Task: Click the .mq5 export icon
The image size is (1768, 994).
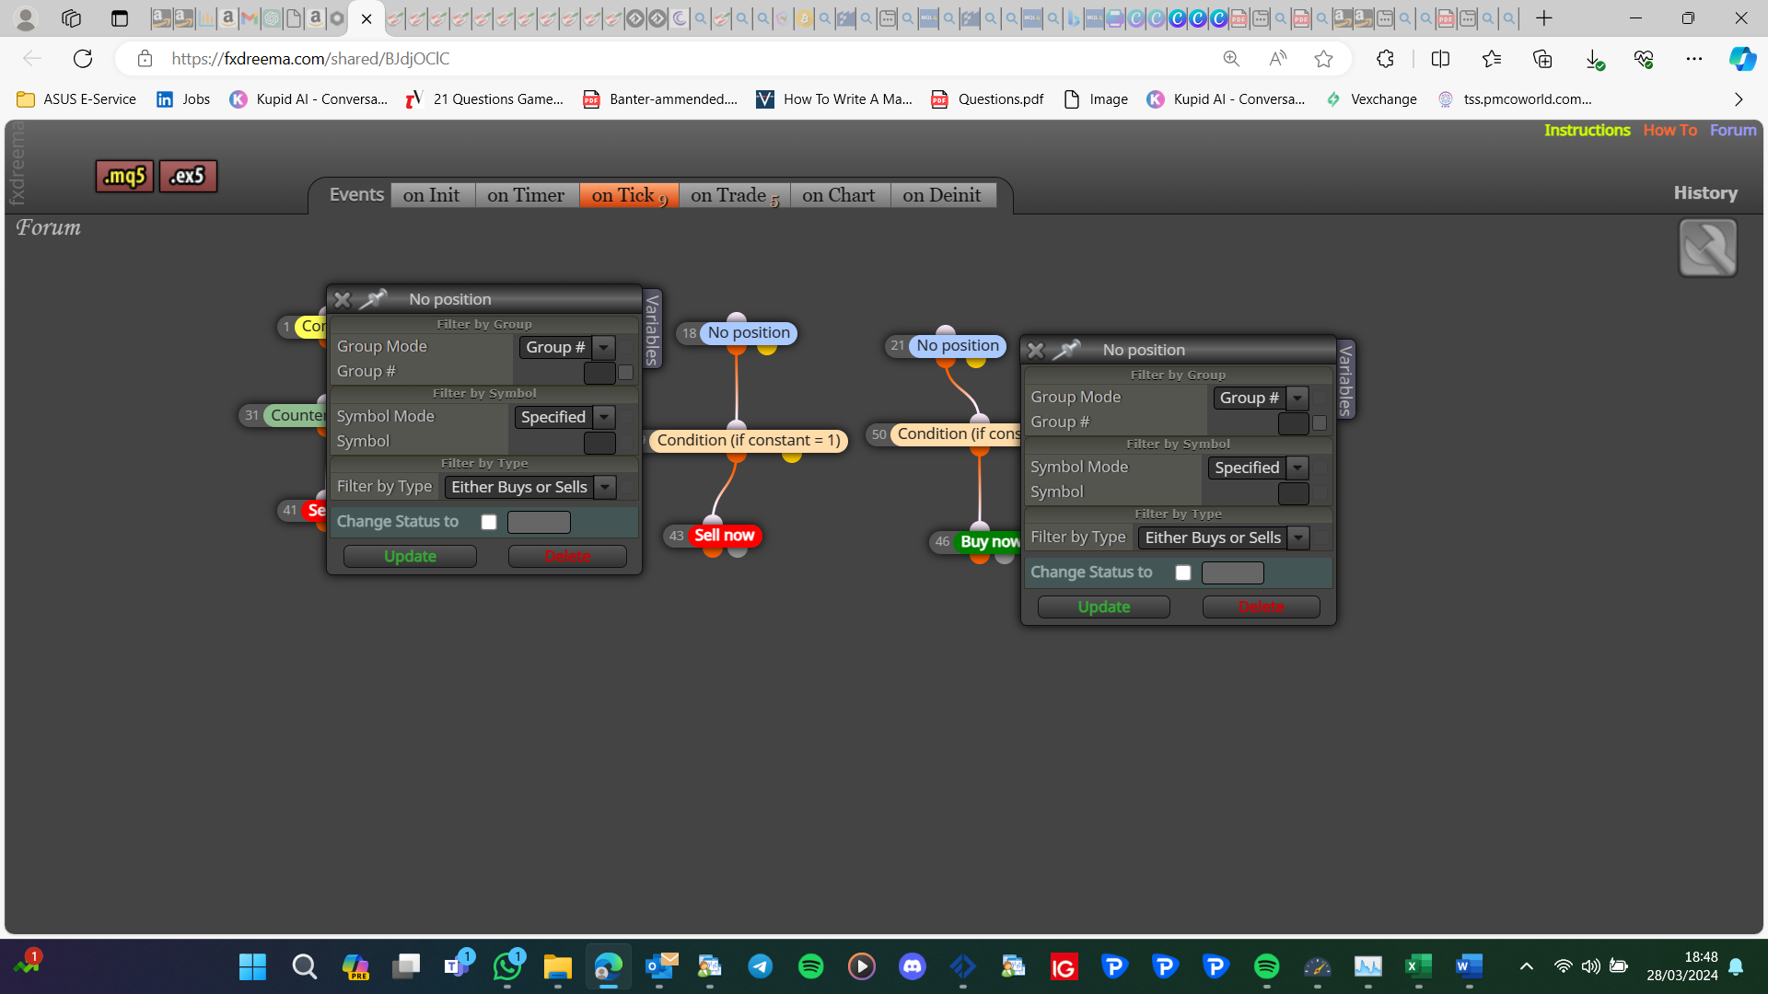Action: (124, 176)
